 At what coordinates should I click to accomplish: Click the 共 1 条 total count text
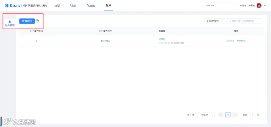click(191, 115)
